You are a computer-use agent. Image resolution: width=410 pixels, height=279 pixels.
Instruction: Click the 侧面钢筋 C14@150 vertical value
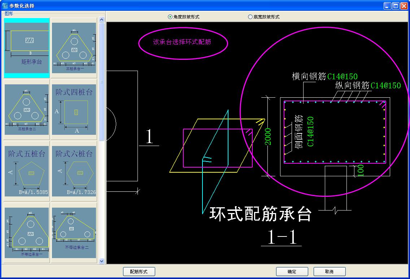point(310,132)
